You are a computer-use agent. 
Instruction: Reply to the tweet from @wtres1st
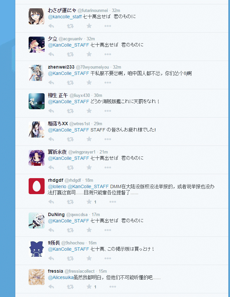[51, 139]
